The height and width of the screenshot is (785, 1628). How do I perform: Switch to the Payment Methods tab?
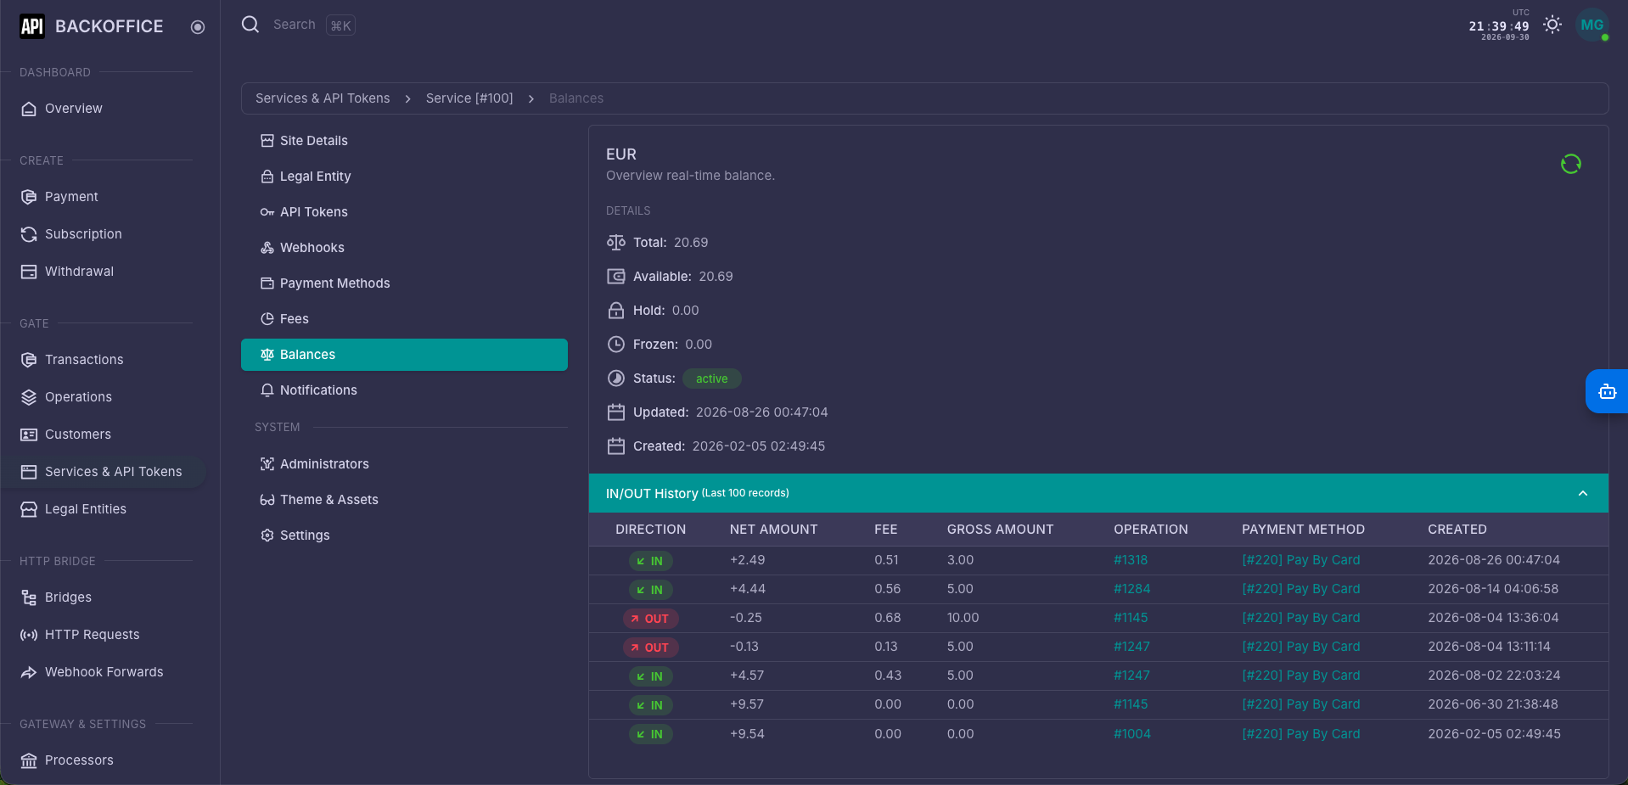404,283
